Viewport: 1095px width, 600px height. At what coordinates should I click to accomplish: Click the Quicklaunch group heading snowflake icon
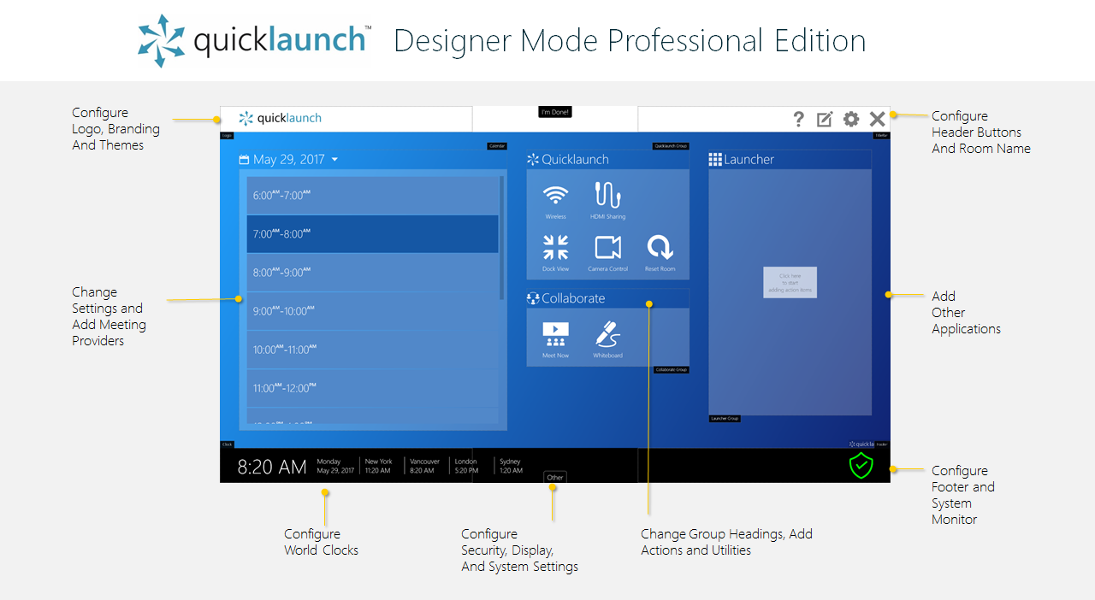[533, 160]
